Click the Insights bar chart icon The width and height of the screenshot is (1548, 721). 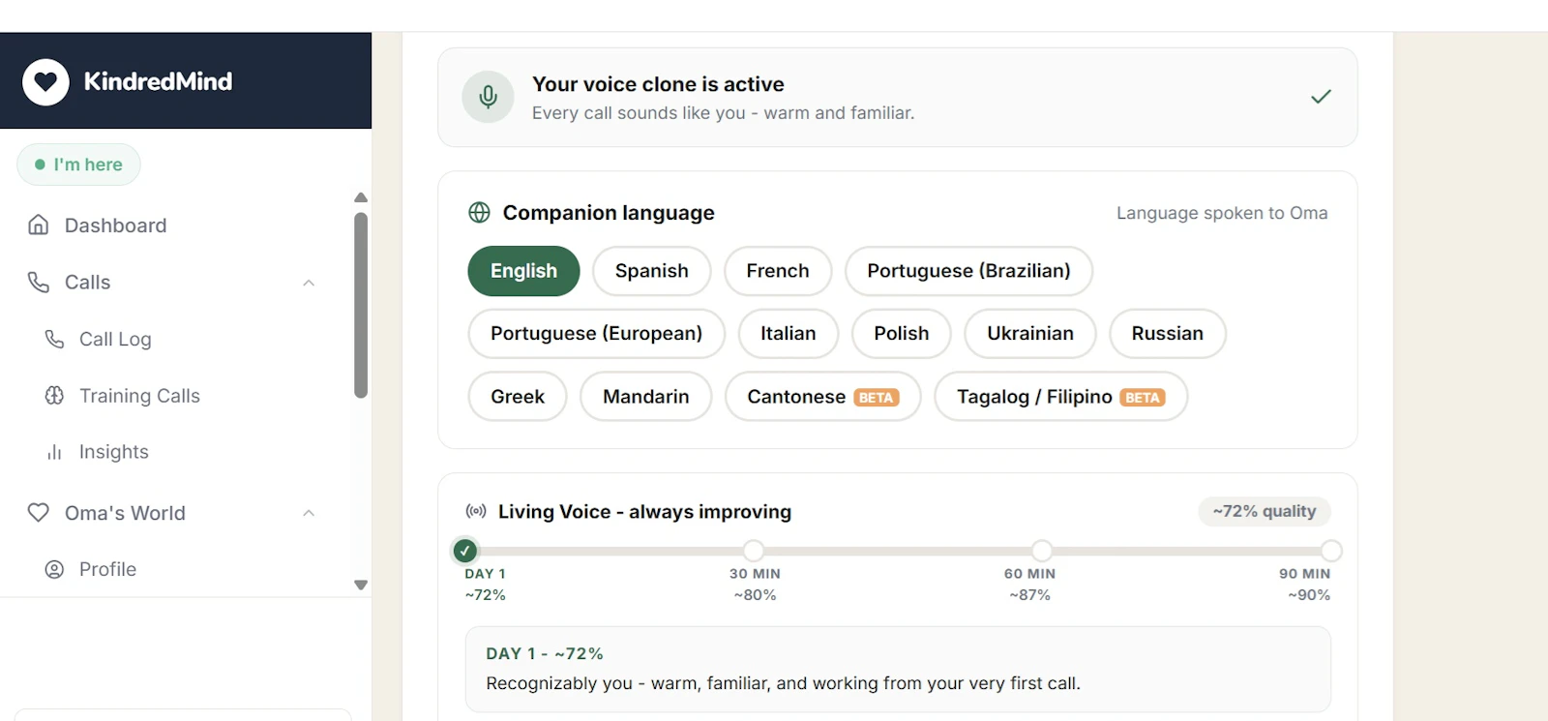tap(54, 452)
